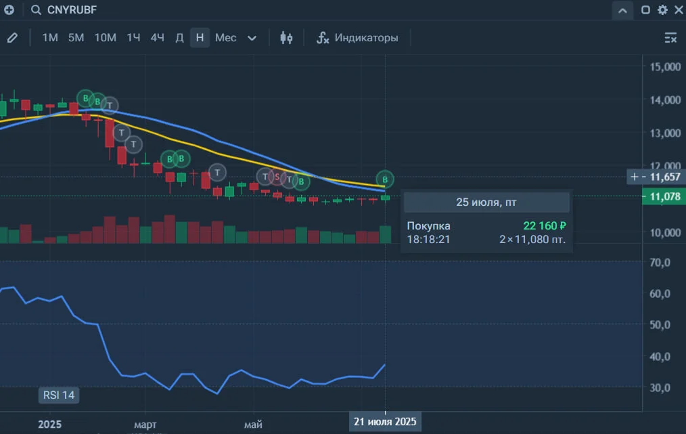This screenshot has width=686, height=434.
Task: Click the round plus icon beside the search
Action: pyautogui.click(x=9, y=9)
